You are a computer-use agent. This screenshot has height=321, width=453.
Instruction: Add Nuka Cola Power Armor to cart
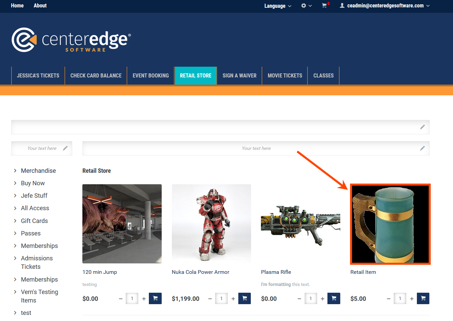click(x=244, y=298)
